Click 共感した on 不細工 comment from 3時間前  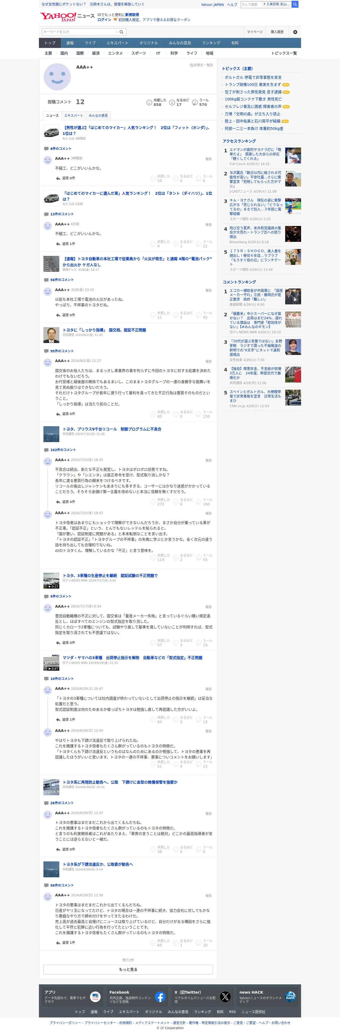[160, 178]
